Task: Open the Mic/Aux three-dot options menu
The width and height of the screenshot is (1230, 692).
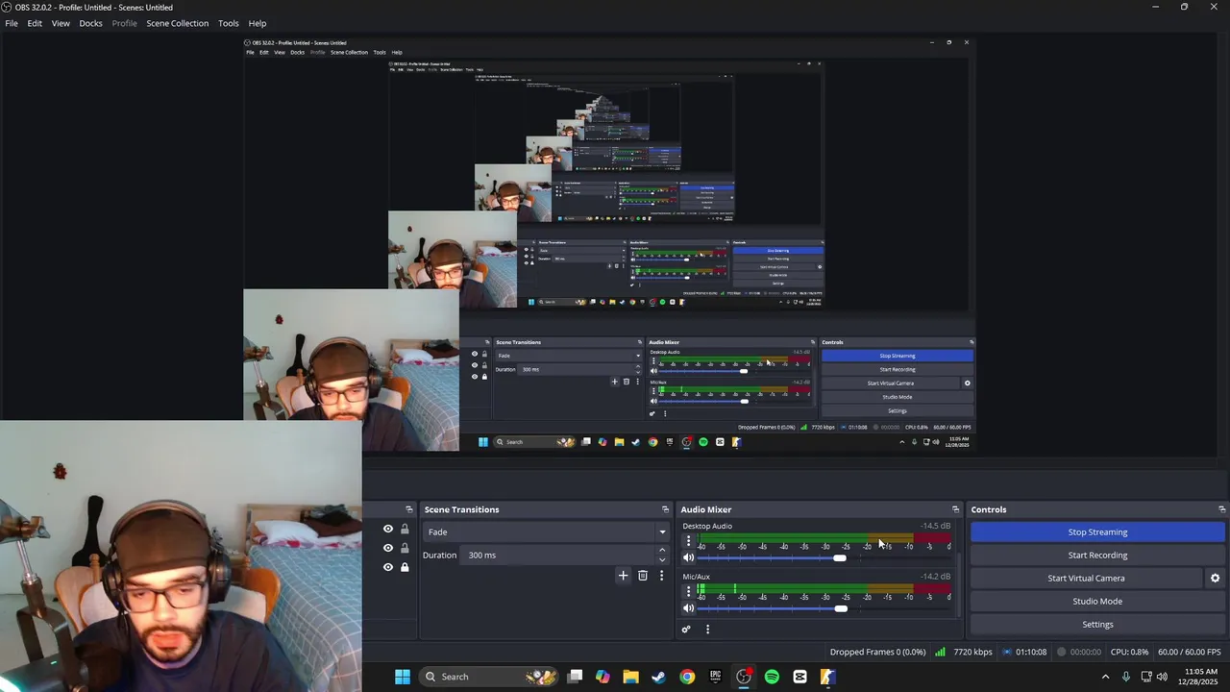Action: [x=688, y=592]
